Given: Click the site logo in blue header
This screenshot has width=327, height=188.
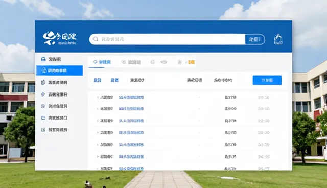Looking at the screenshot, I should 59,38.
